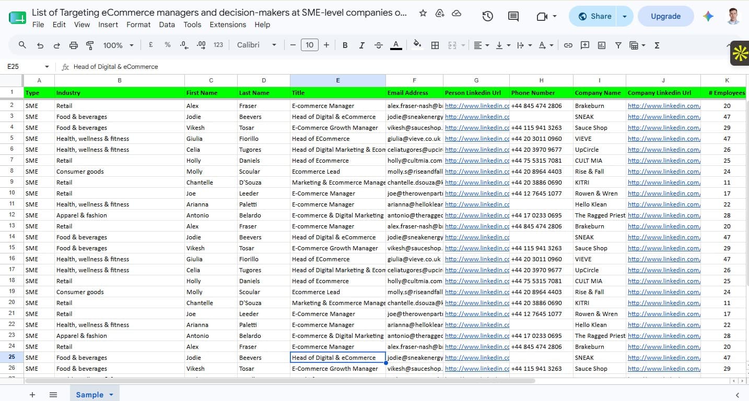Click the Redo arrow icon
This screenshot has width=749, height=401.
click(x=56, y=45)
